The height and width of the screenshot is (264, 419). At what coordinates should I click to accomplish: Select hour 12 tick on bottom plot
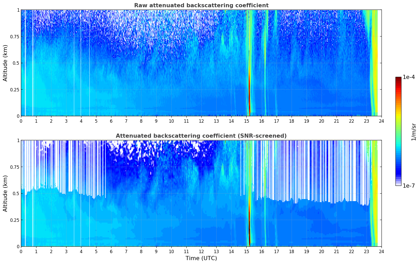coord(201,251)
